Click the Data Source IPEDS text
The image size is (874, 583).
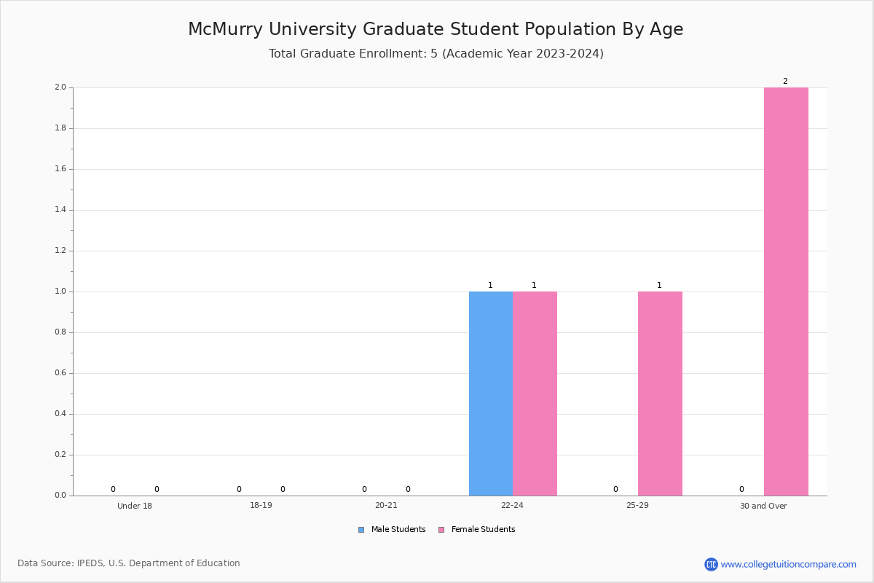[129, 563]
